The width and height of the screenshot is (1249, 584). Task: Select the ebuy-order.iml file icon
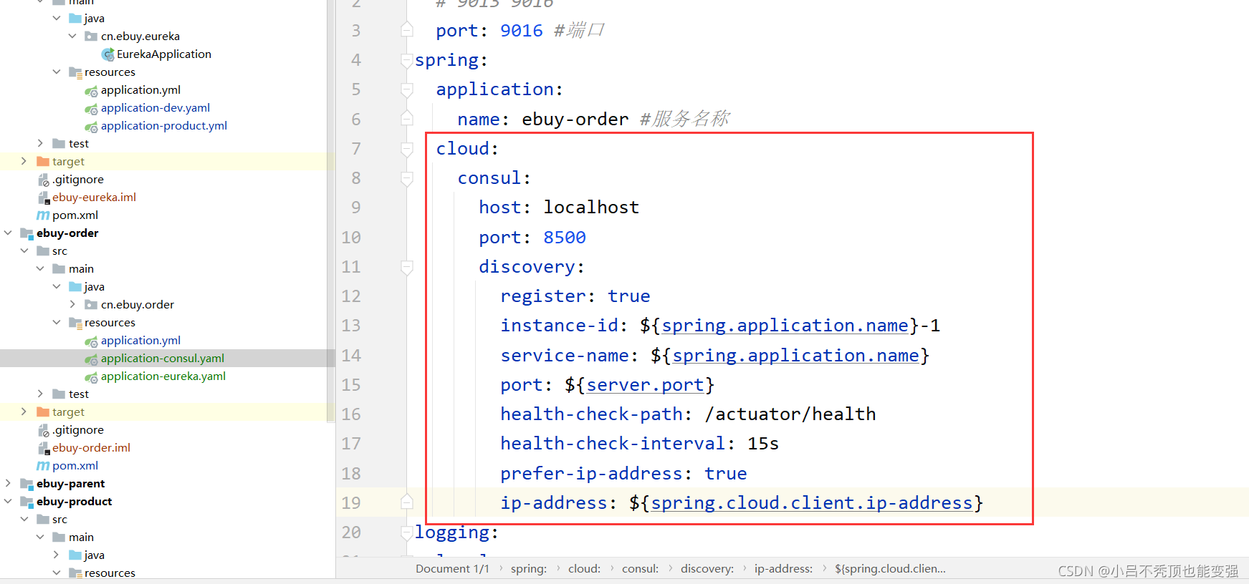pyautogui.click(x=44, y=448)
